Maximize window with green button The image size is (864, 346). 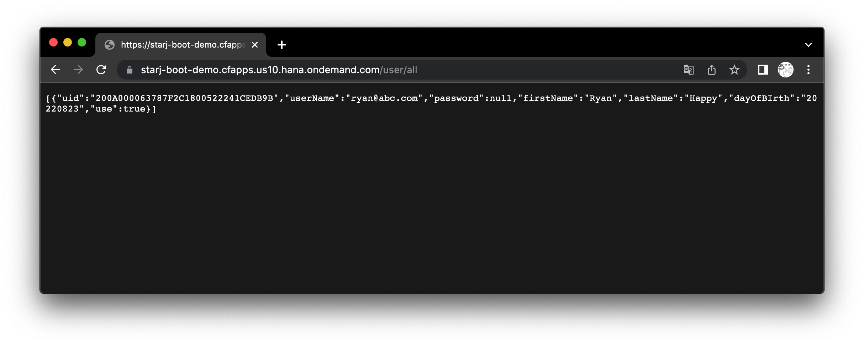click(x=82, y=43)
